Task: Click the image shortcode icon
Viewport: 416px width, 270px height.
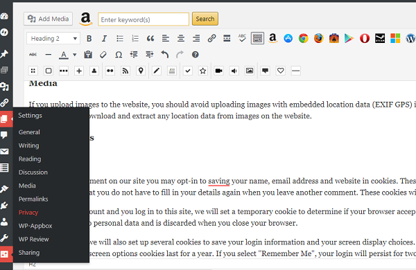Action: click(250, 71)
